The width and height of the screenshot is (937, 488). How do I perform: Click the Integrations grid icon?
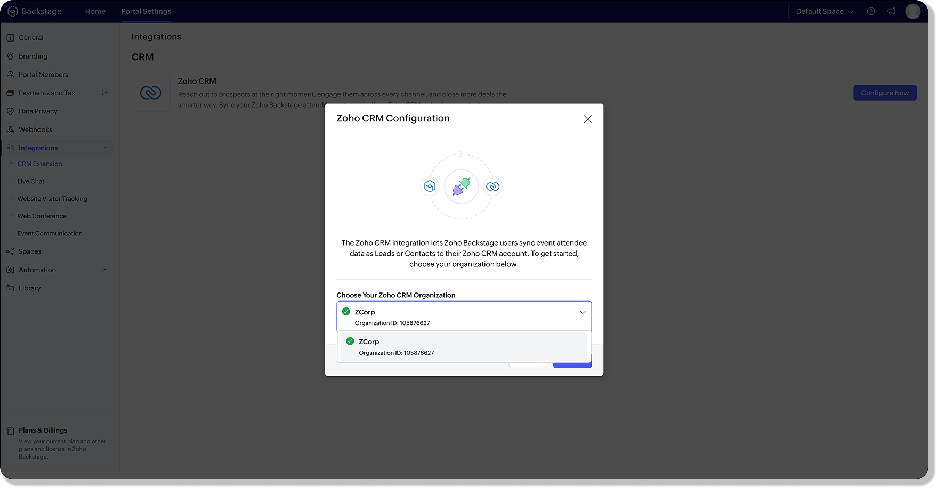[10, 148]
